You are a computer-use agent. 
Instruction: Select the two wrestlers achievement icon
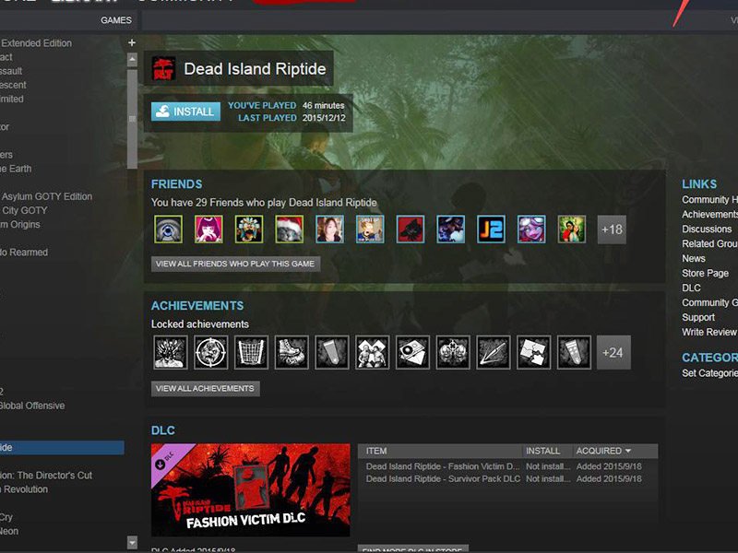click(373, 352)
